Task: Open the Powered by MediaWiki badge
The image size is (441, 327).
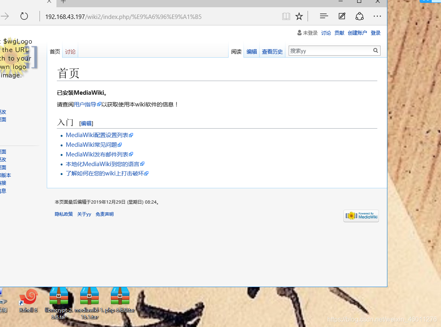Action: tap(361, 216)
